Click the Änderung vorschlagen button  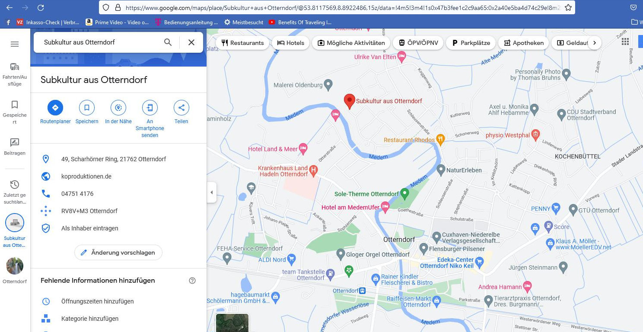118,252
